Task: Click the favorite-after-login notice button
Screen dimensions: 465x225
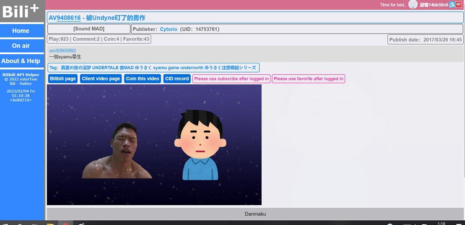Action: point(308,79)
